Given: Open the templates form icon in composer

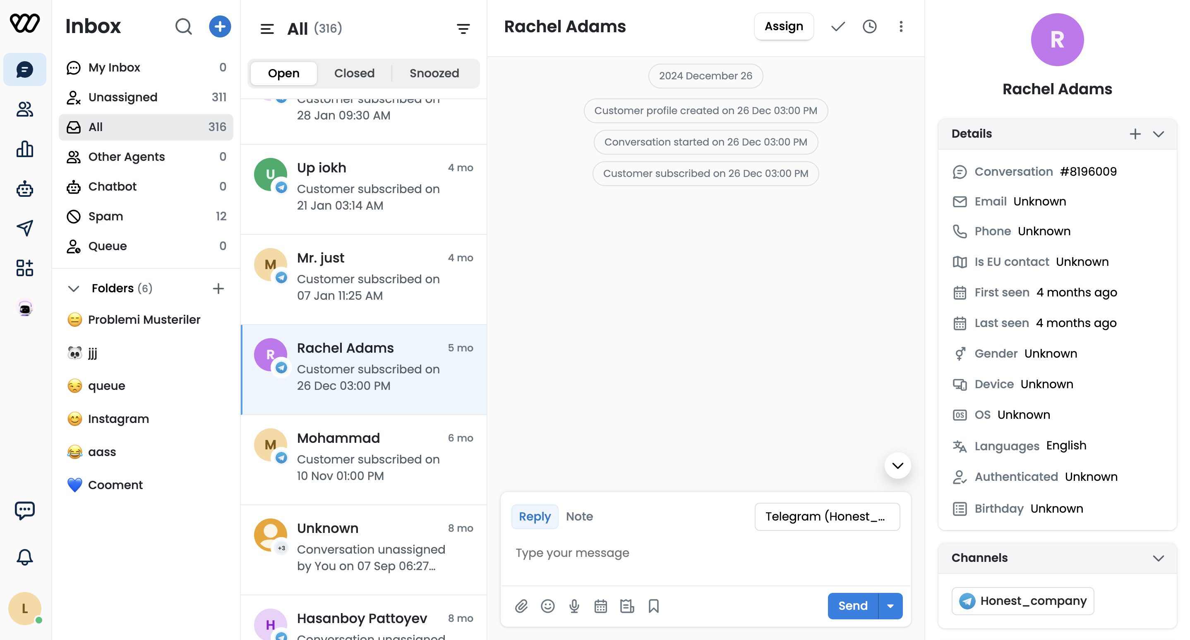Looking at the screenshot, I should pyautogui.click(x=627, y=606).
